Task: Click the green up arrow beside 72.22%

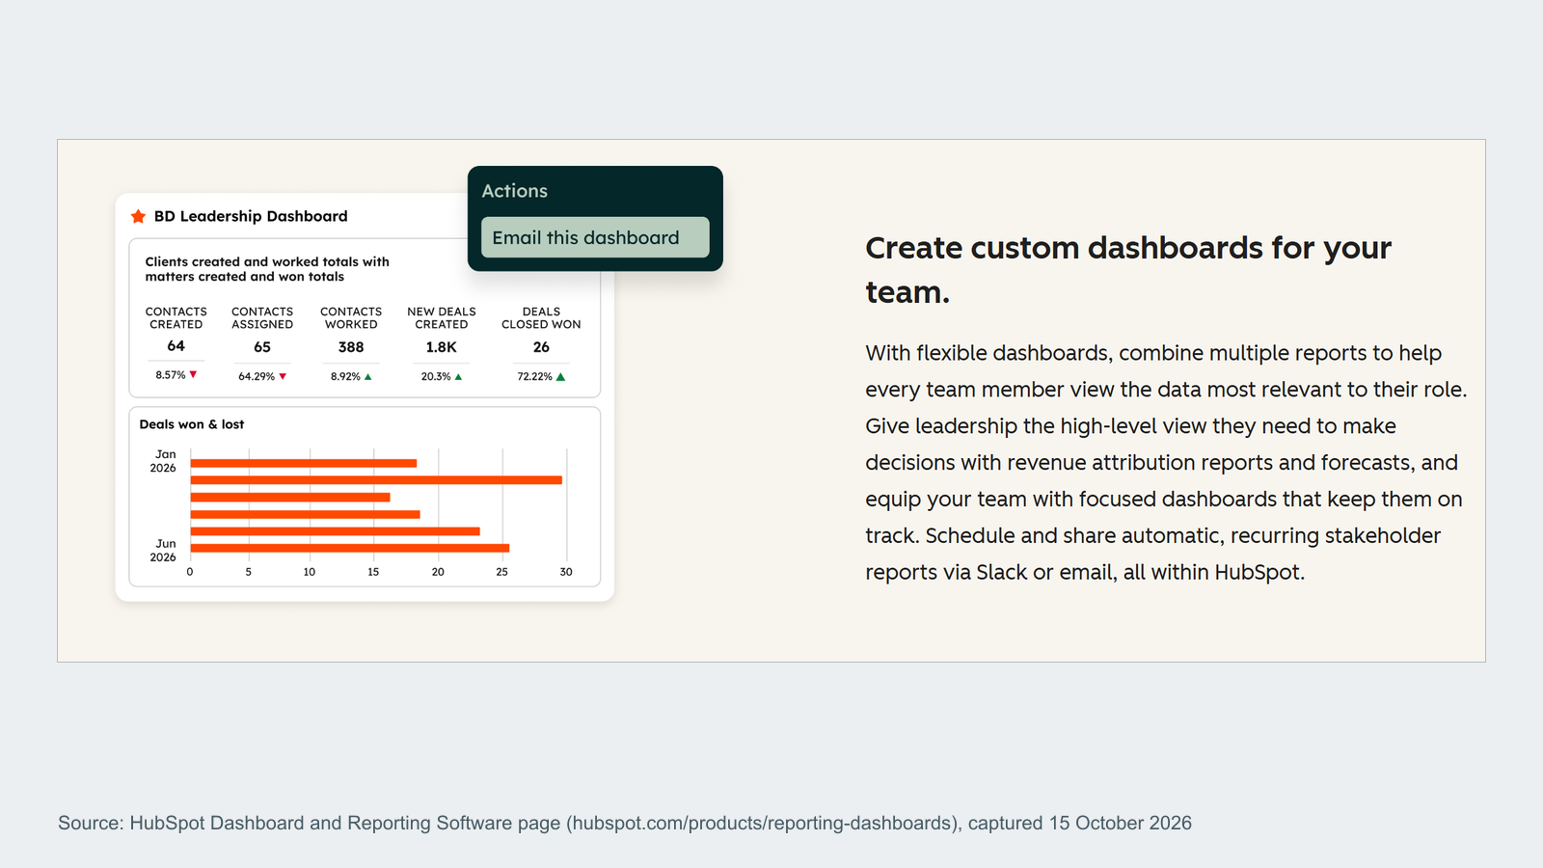Action: click(x=560, y=376)
